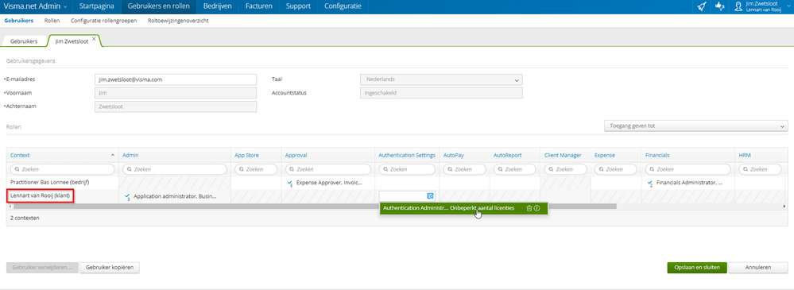Click the user profile avatar icon

pos(739,6)
